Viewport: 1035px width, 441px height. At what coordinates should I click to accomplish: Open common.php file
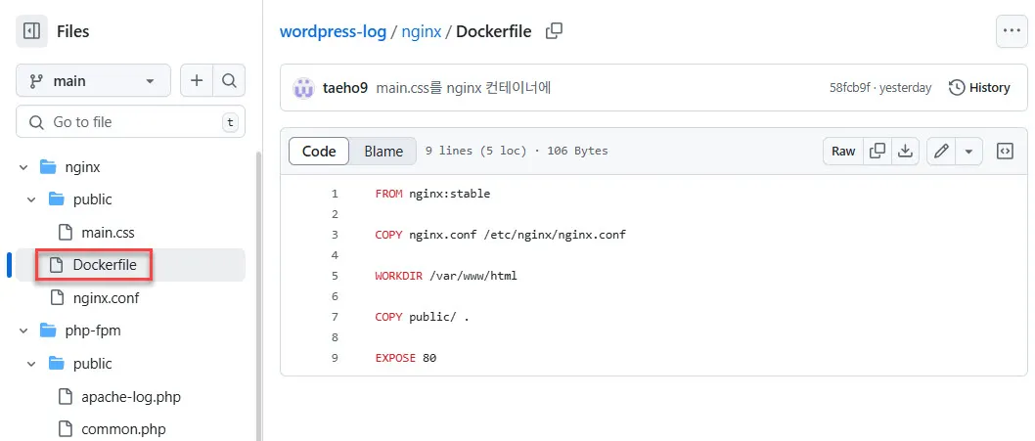coord(123,429)
